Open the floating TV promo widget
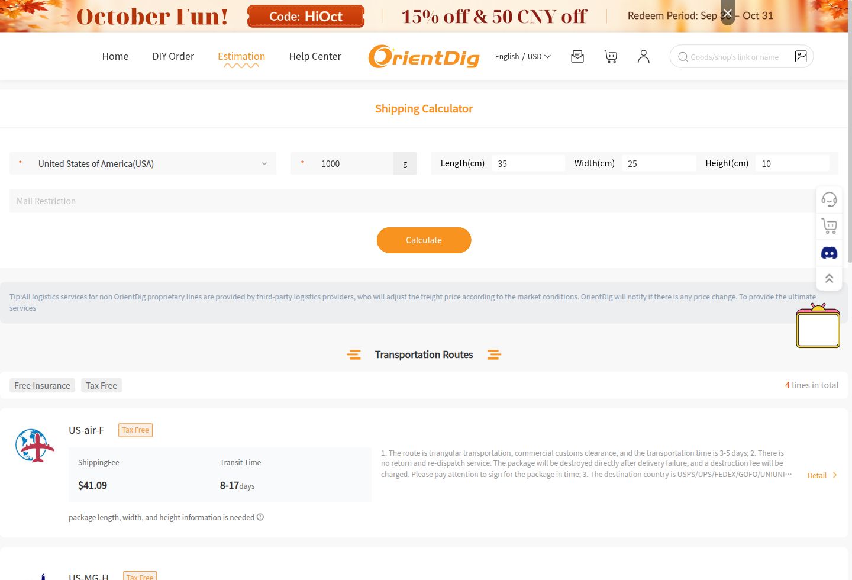This screenshot has width=852, height=580. pos(818,326)
